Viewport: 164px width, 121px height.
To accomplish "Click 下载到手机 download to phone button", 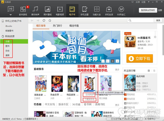I will (89, 100).
